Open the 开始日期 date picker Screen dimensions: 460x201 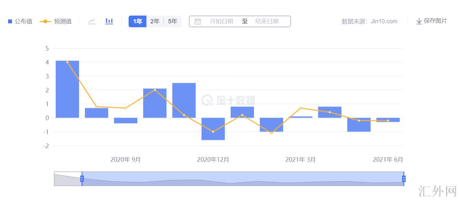221,21
